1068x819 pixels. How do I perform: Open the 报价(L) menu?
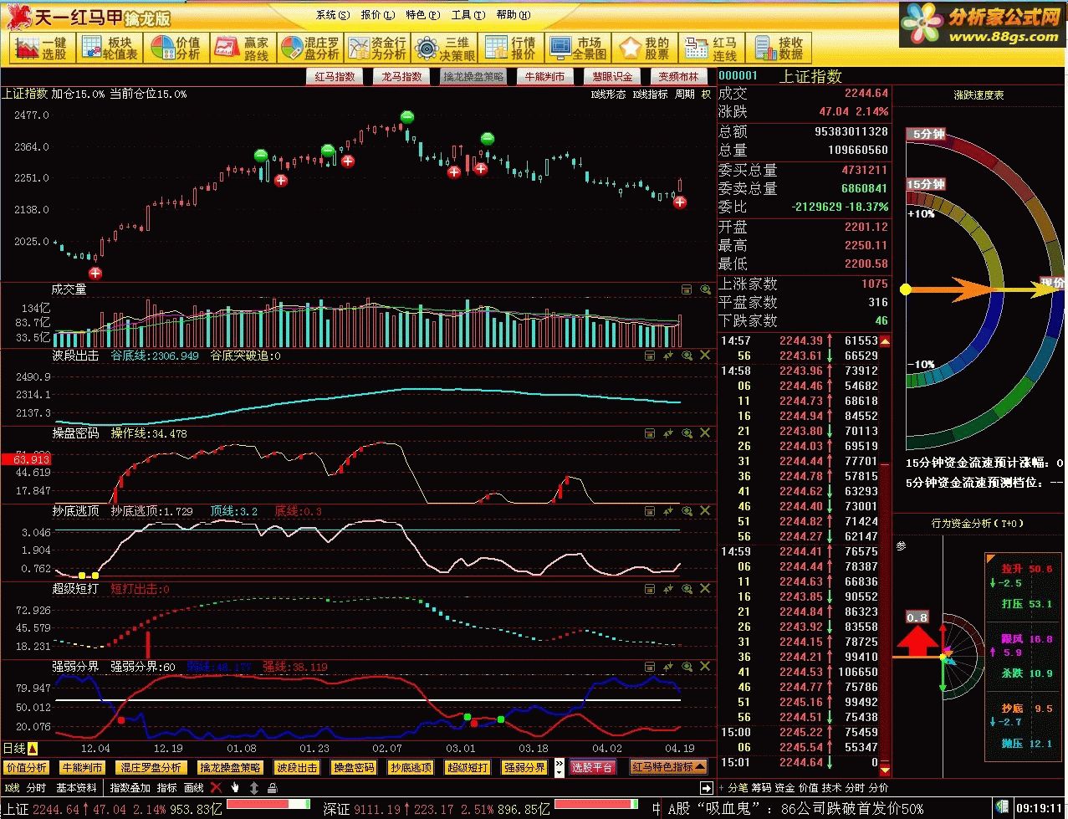[377, 15]
